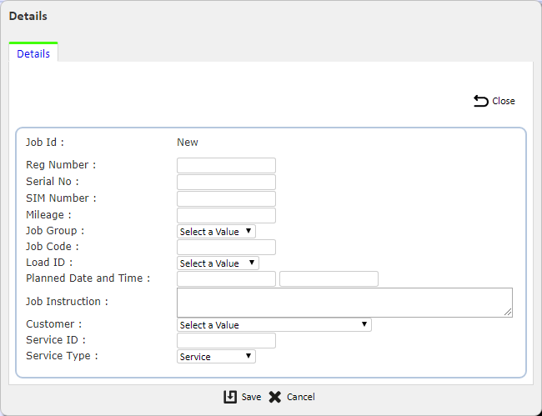Click into the Serial No field

coord(227,182)
